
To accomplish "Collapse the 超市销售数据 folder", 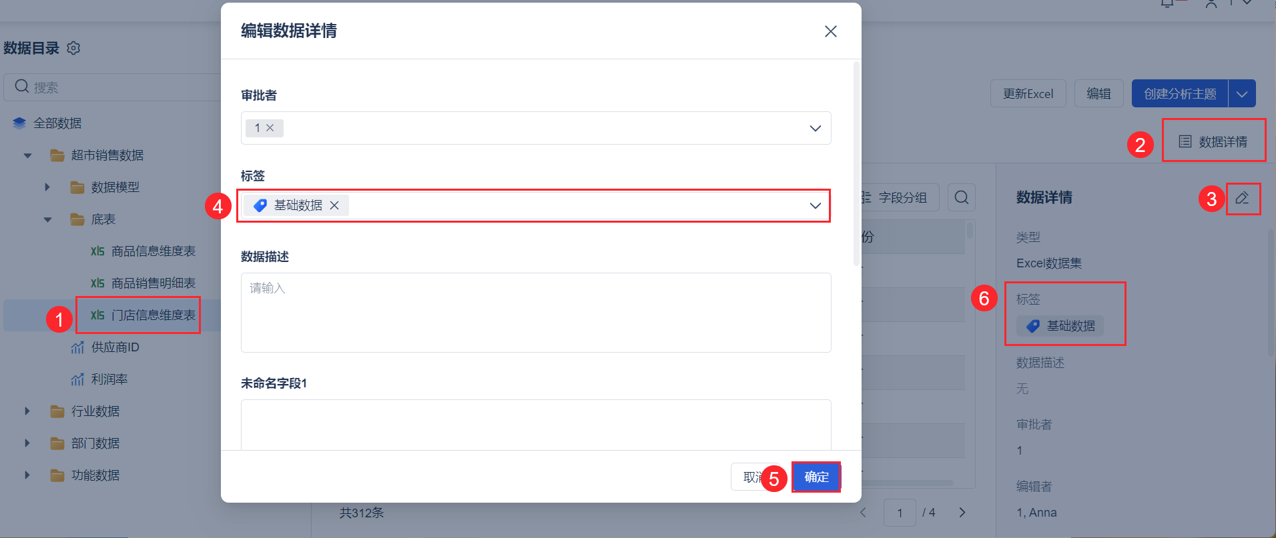I will pos(28,155).
